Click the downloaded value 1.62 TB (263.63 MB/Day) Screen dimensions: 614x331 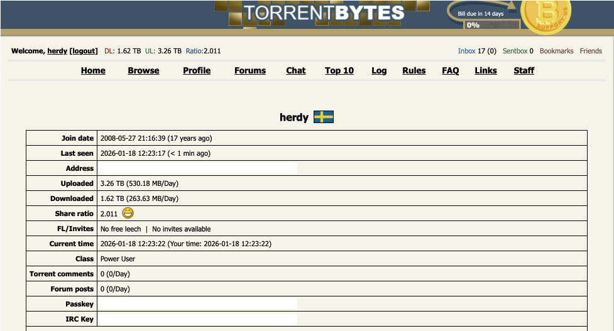[x=140, y=198]
